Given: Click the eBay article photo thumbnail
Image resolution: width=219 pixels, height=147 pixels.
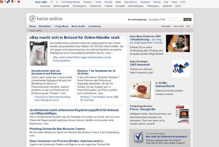Looking at the screenshot, I should click(x=38, y=53).
